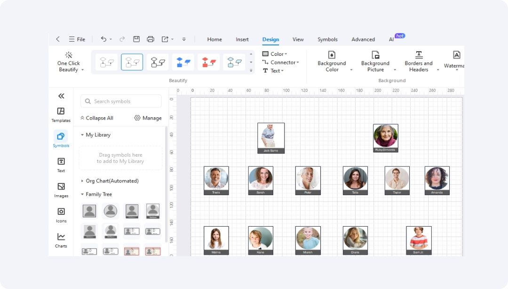This screenshot has width=508, height=289.
Task: Select the Peter photo card
Action: click(x=308, y=181)
